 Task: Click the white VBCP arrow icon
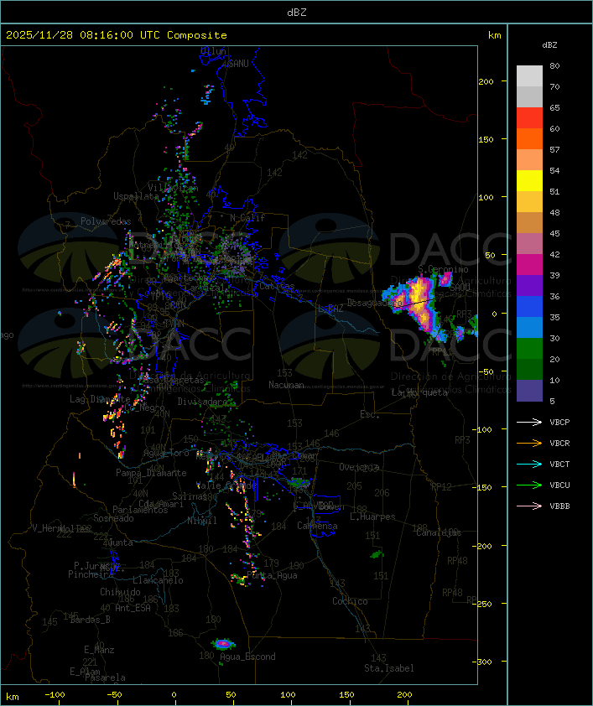(x=529, y=422)
